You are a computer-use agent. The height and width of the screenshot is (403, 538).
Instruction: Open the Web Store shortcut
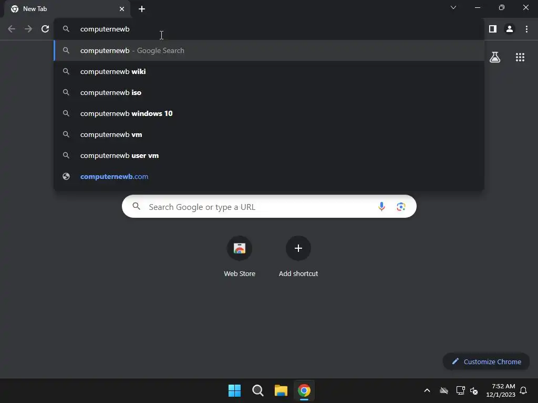(240, 257)
